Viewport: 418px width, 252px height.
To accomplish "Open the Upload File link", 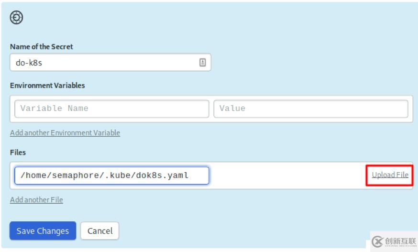I will point(390,175).
